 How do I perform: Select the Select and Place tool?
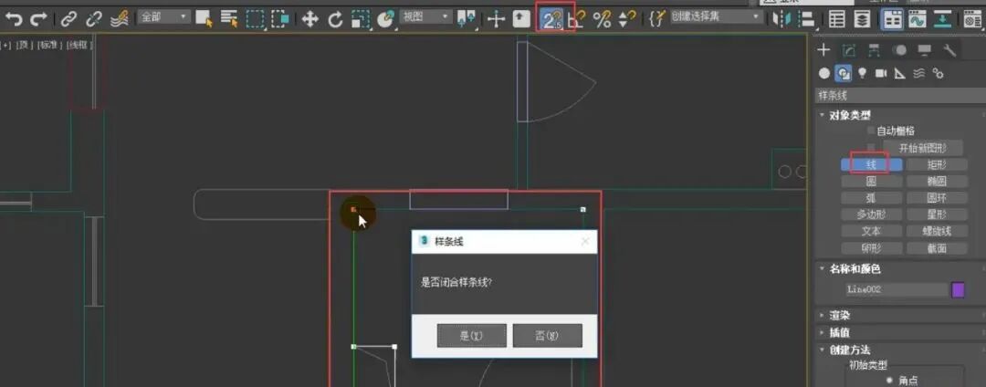pyautogui.click(x=385, y=19)
